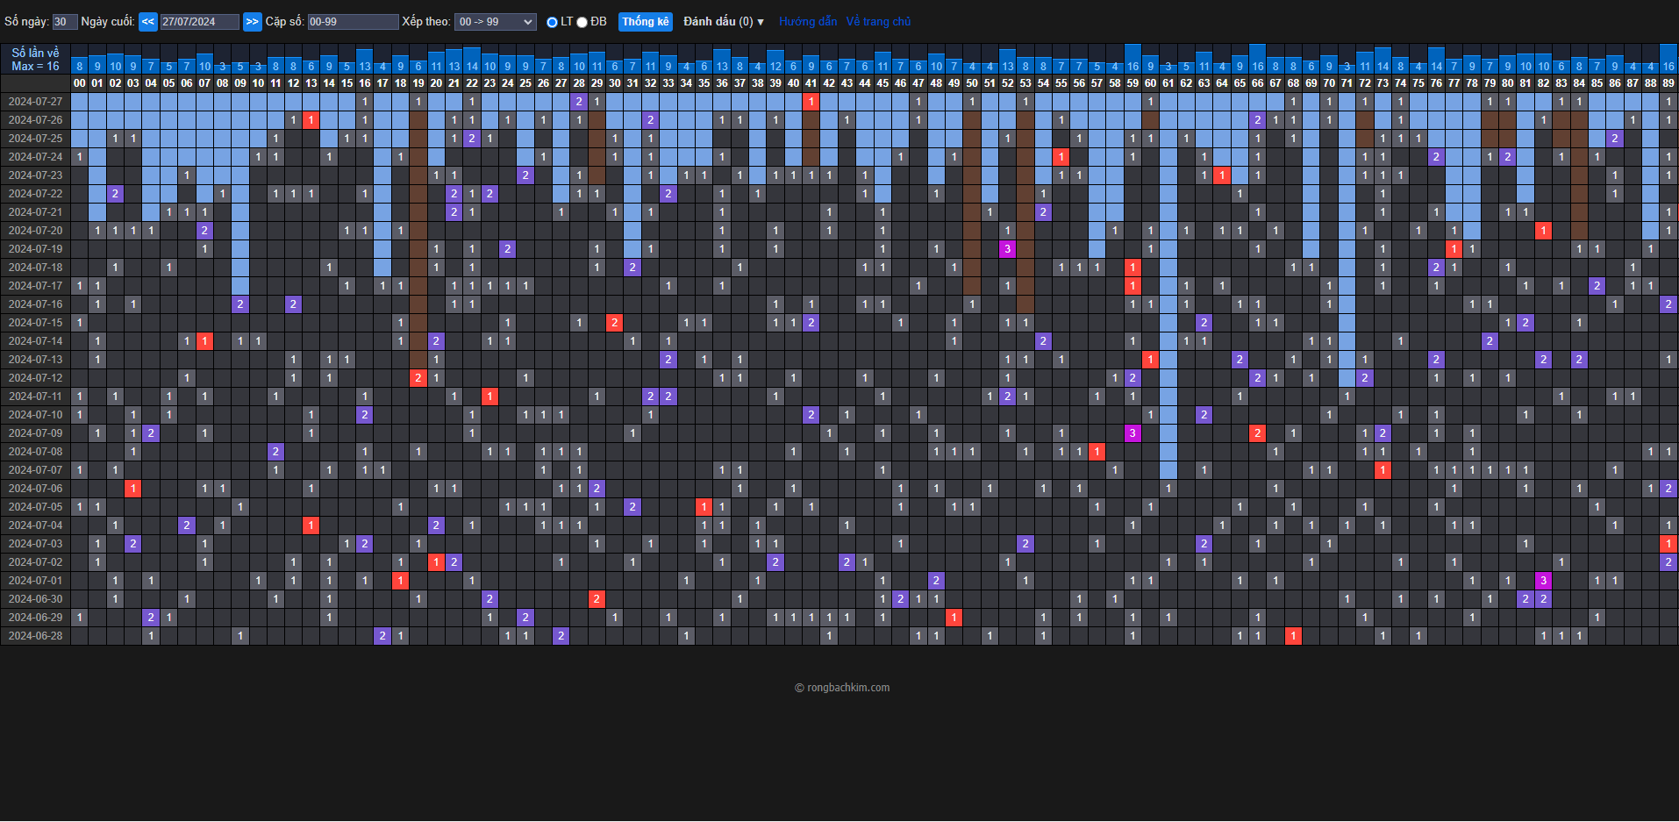Click the 2024-07-06 row date label
1679x822 pixels.
tap(36, 489)
